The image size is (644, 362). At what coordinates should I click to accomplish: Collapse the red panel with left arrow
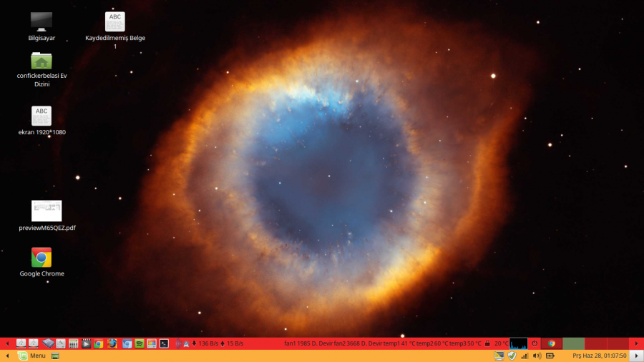pos(7,343)
